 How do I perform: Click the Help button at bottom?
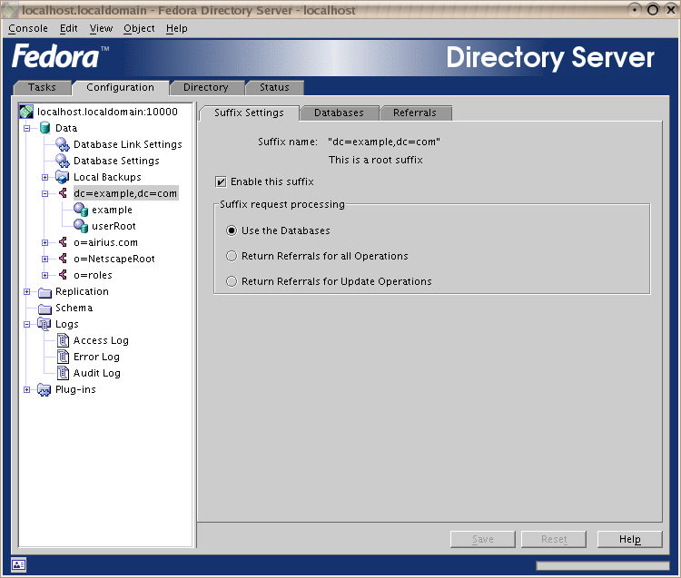point(630,539)
